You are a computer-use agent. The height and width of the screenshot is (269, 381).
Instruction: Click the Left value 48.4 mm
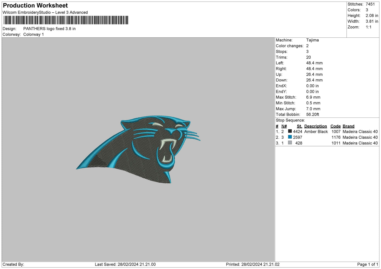314,63
